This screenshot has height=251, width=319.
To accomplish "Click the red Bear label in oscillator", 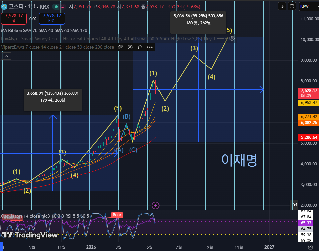I will tap(117, 215).
